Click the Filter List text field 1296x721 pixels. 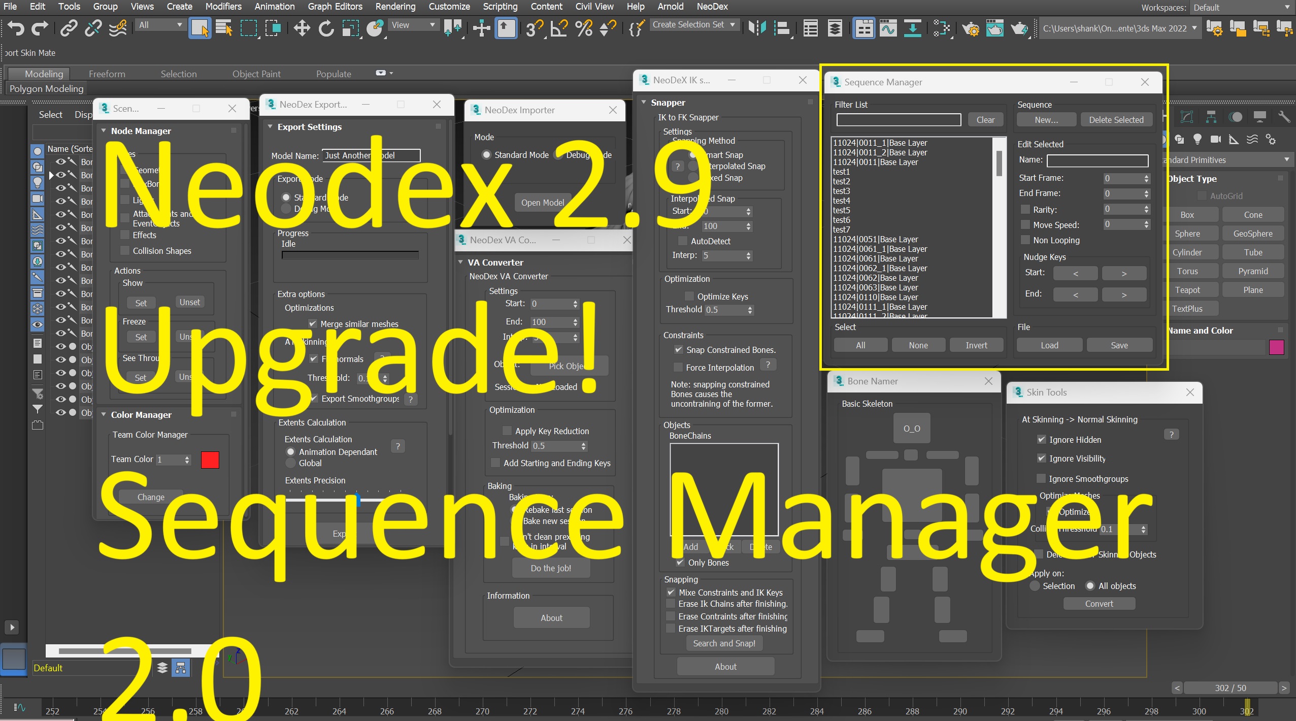tap(899, 119)
